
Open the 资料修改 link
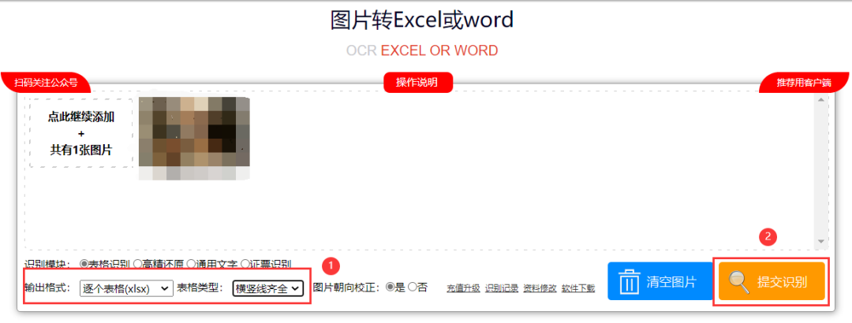coord(540,288)
